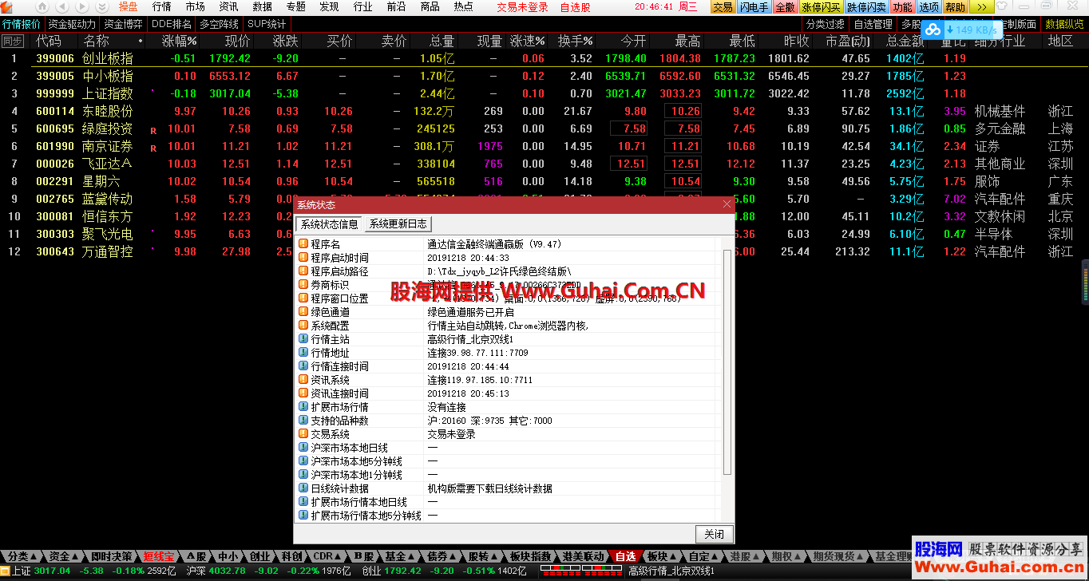The image size is (1089, 581).
Task: Sort by the 现价 column header
Action: pos(237,41)
